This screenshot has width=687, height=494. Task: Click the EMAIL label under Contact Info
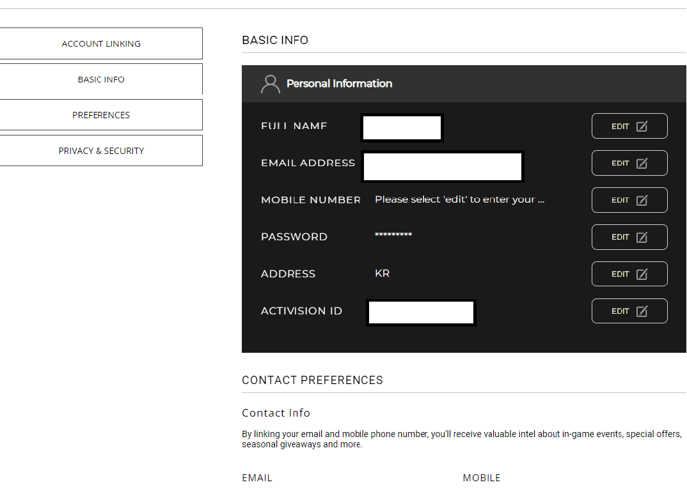coord(257,478)
